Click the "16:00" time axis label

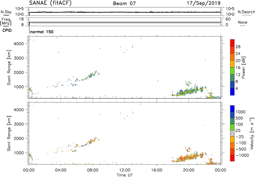coord(157,170)
